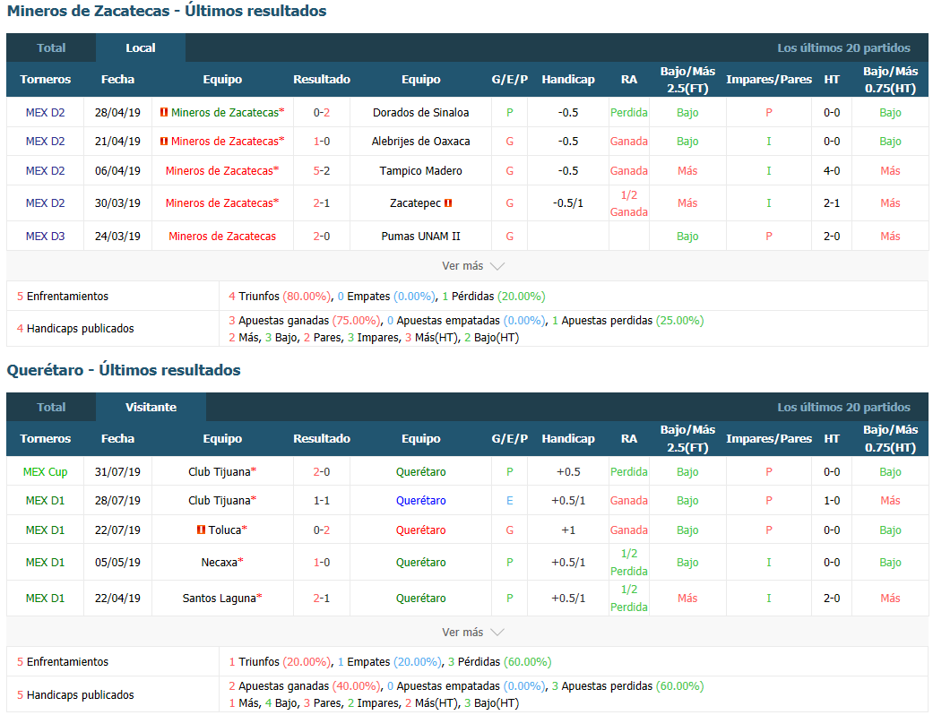933x715 pixels.
Task: Open MEX D1 link in 22/04/19 row
Action: 45,599
